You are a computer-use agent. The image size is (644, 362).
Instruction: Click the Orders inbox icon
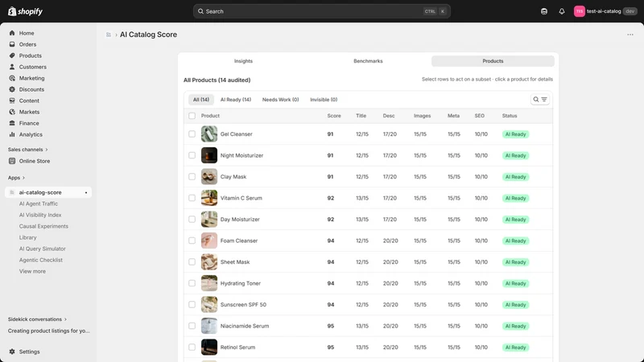tap(12, 44)
